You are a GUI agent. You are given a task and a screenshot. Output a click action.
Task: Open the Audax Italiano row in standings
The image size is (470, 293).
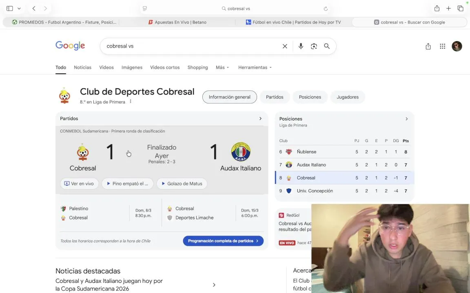click(345, 165)
